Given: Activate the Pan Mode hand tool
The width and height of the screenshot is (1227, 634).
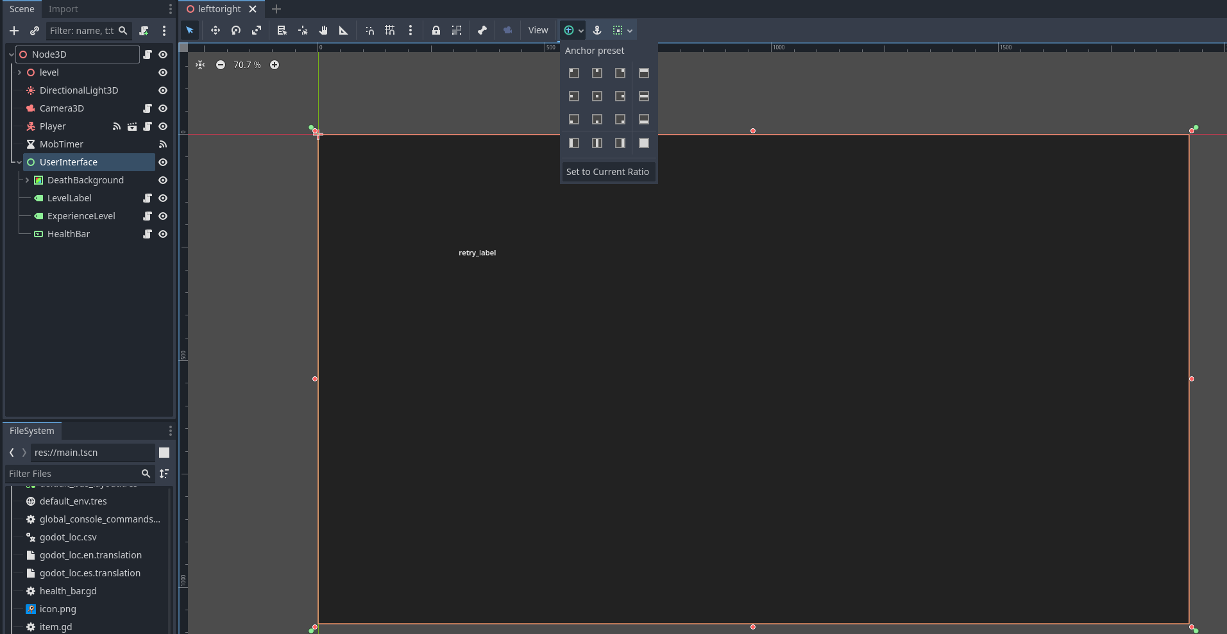Looking at the screenshot, I should pyautogui.click(x=323, y=30).
